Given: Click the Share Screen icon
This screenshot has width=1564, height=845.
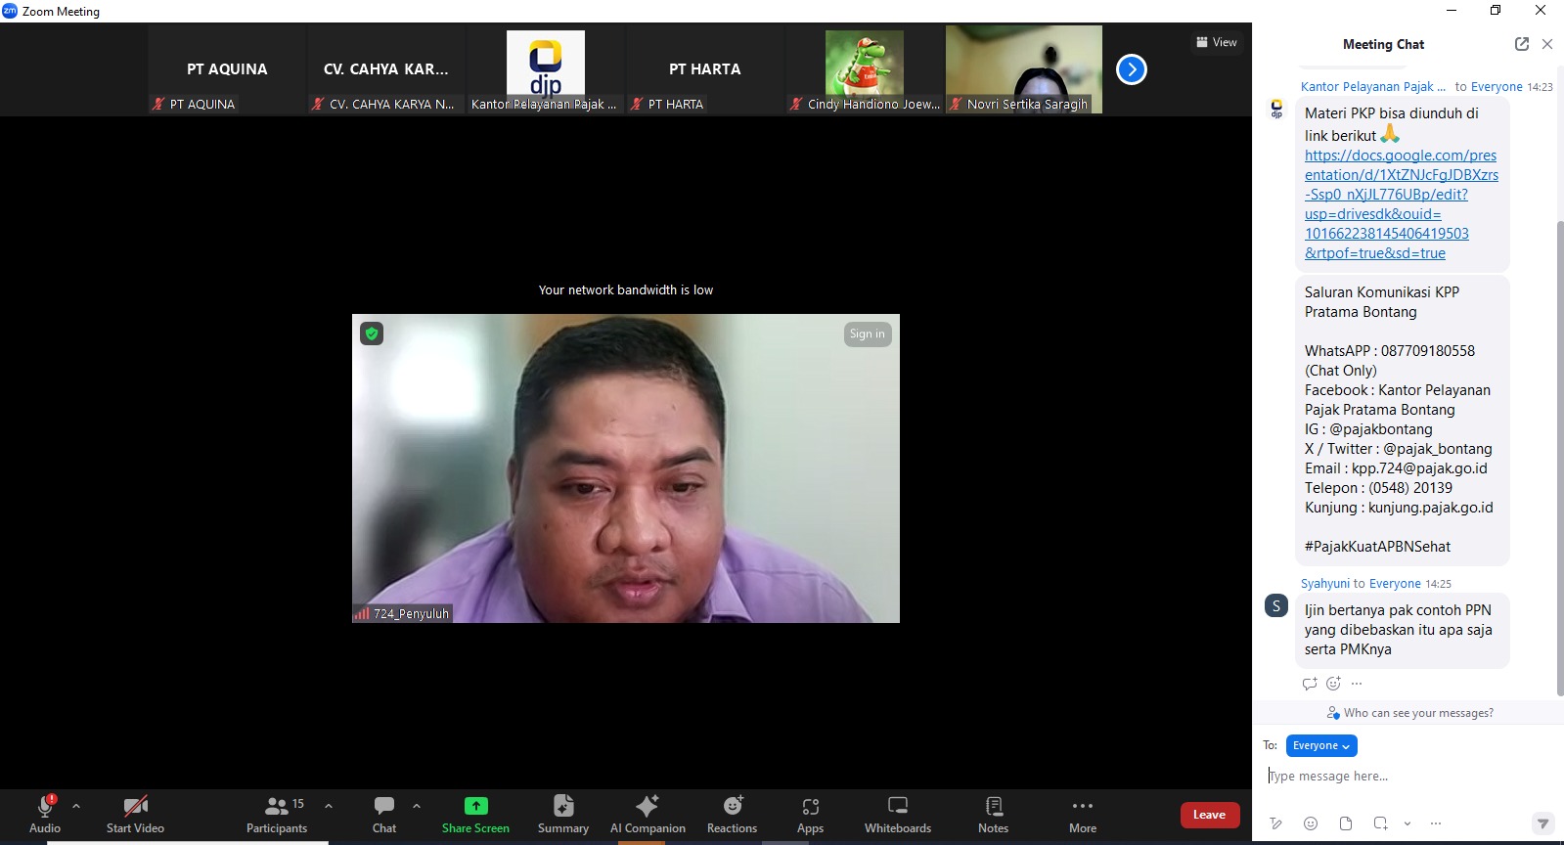Looking at the screenshot, I should point(475,807).
